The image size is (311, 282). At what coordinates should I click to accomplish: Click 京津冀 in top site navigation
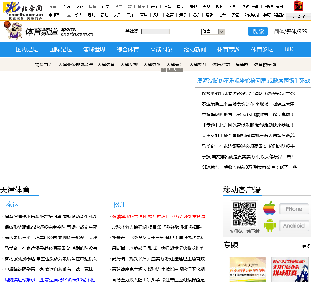[54, 15]
